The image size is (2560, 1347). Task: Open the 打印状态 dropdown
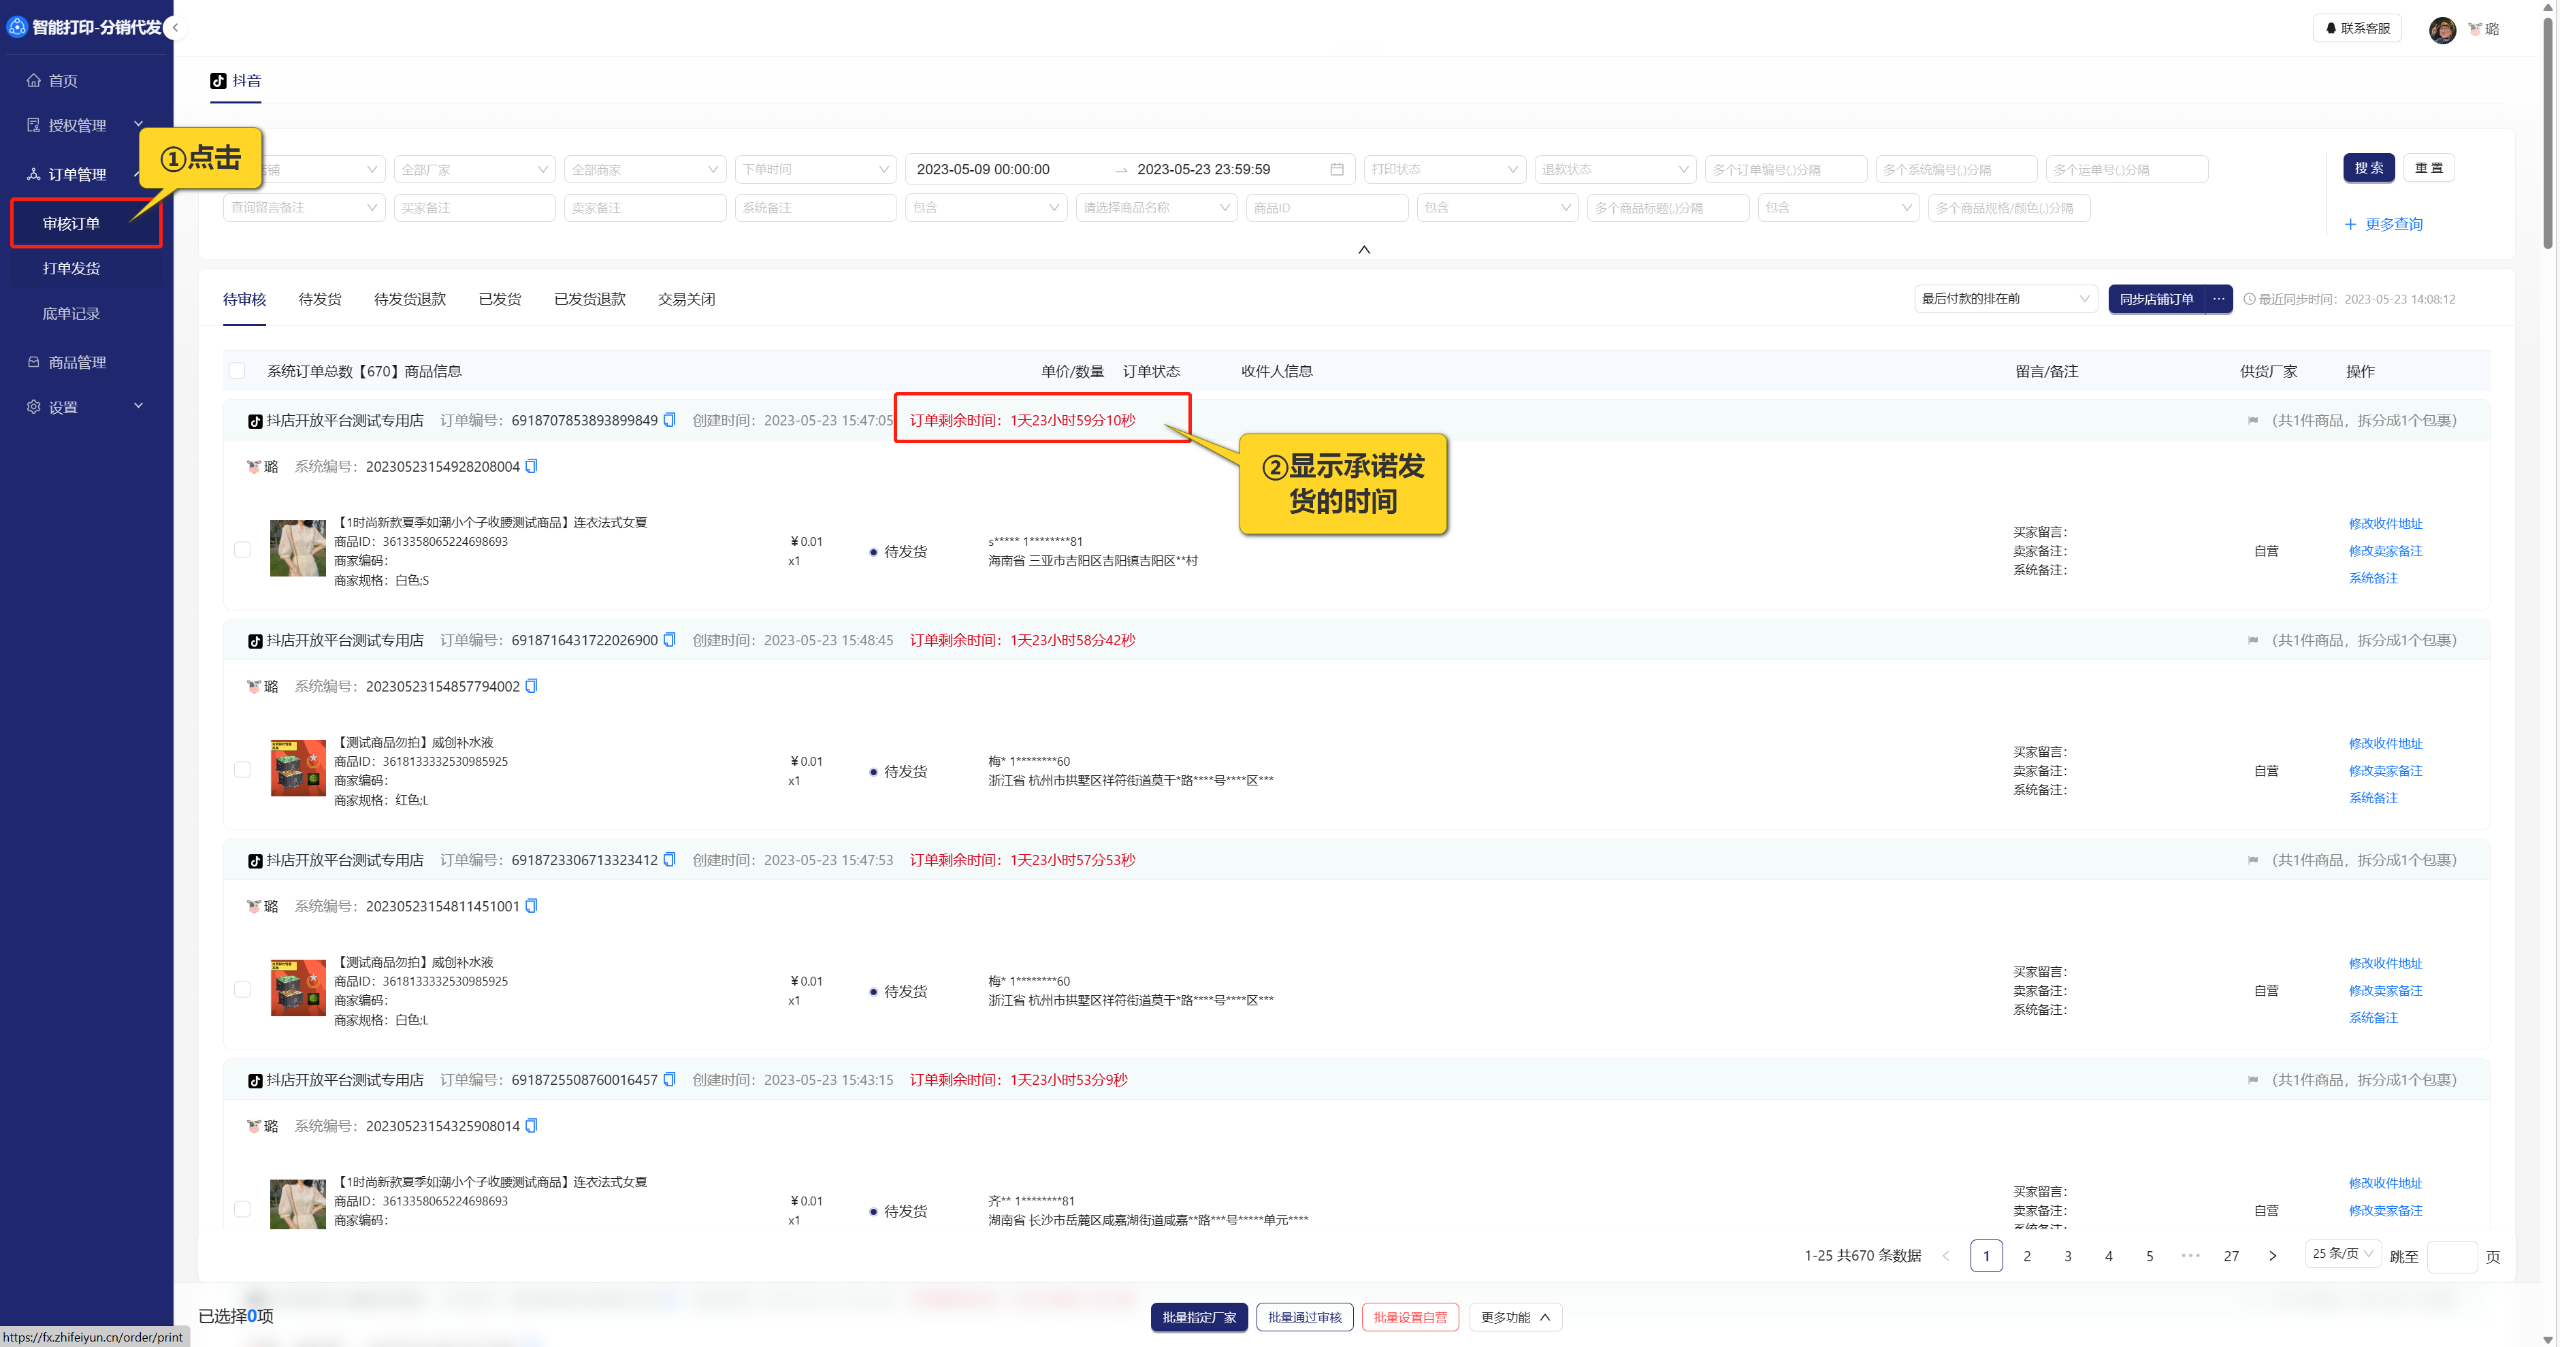tap(1443, 169)
